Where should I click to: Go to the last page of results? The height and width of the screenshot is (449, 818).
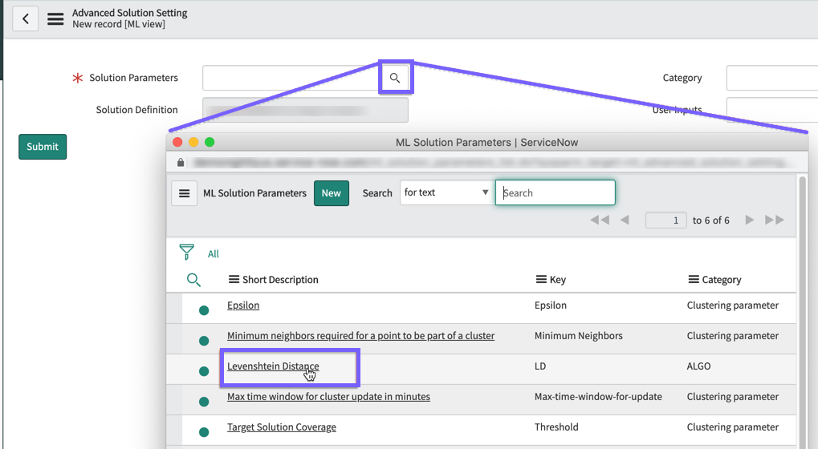(774, 220)
